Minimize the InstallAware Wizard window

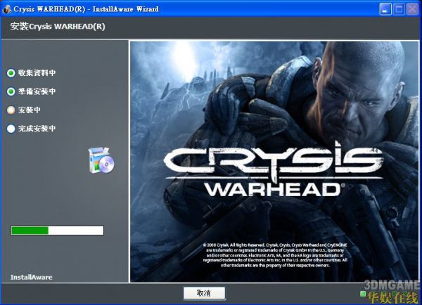tap(386, 8)
